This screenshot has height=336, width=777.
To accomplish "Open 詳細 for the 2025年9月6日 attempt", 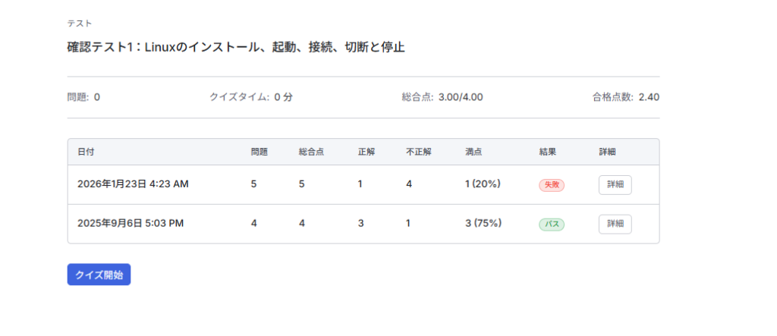I will click(x=615, y=224).
